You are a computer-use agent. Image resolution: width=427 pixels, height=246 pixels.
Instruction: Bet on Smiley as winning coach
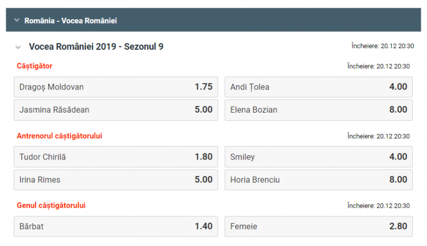pos(319,157)
